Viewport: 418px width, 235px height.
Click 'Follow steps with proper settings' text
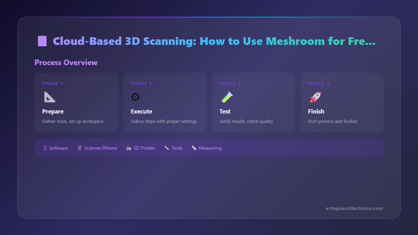[x=164, y=122]
